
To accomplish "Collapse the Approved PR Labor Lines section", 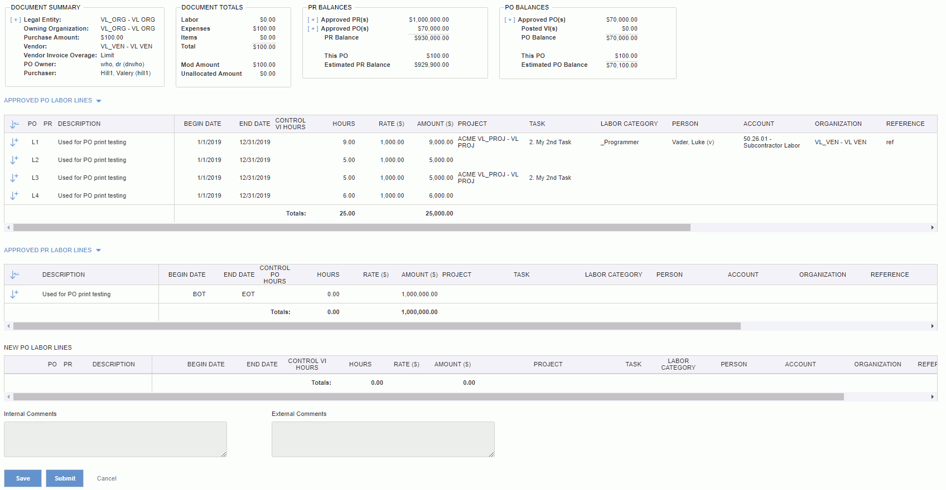I will (x=98, y=251).
